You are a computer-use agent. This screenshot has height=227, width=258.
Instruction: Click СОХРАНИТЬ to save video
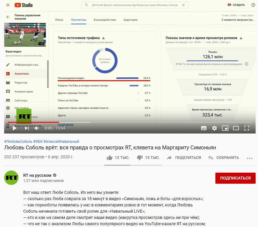pos(223,158)
